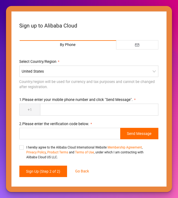Screen dimensions: 178x198
Task: Click the currency and tax helper text
Action: click(x=87, y=84)
